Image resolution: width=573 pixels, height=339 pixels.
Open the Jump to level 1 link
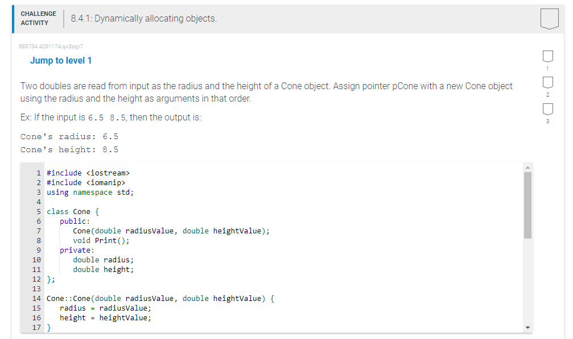tap(61, 60)
